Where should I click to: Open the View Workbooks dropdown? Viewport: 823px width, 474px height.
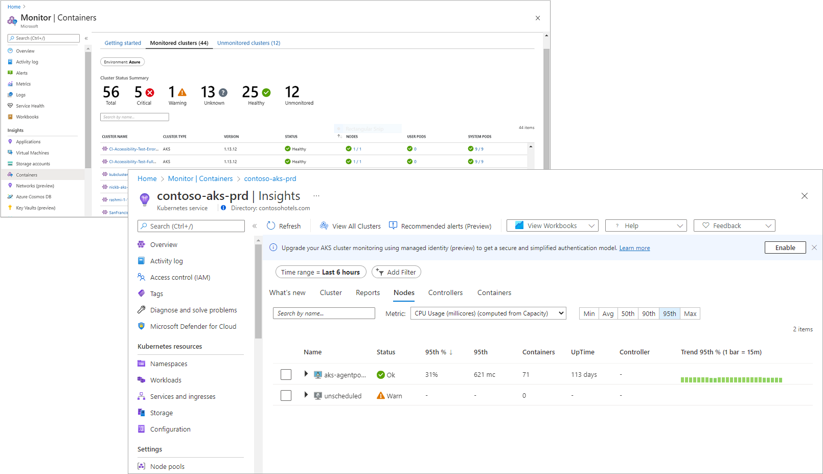click(x=552, y=226)
